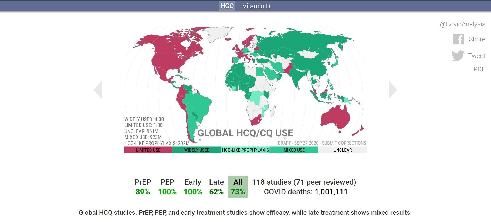Show Late treatment studies
This screenshot has height=222, width=491.
216,187
